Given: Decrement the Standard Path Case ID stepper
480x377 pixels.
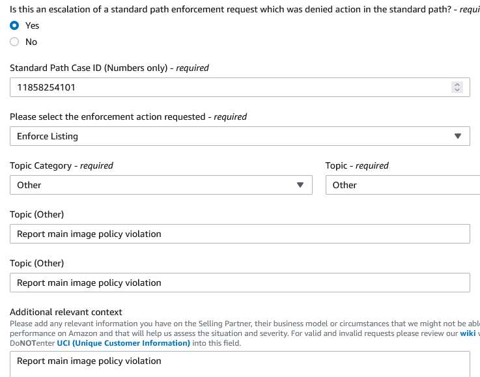Looking at the screenshot, I should coord(457,90).
